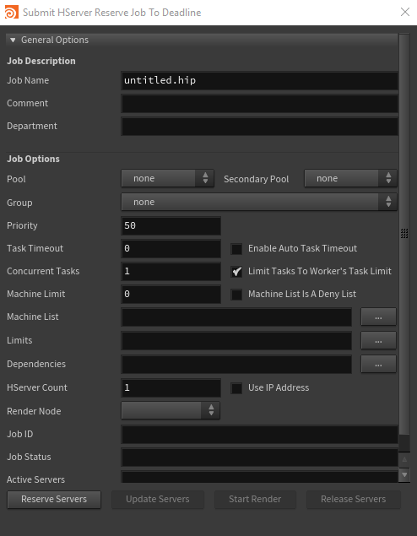Click the Houdini logo in the title bar

[12, 13]
